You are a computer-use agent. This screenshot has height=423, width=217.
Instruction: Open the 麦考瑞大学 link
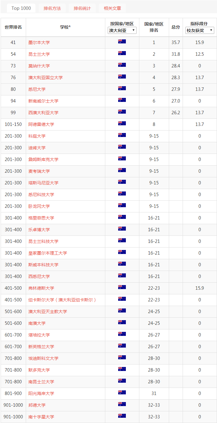tap(39, 171)
